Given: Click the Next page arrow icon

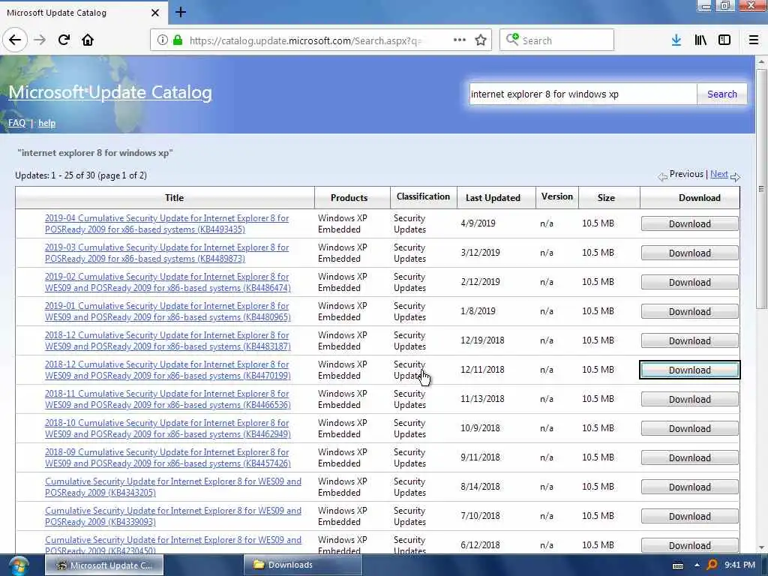Looking at the screenshot, I should click(x=735, y=177).
